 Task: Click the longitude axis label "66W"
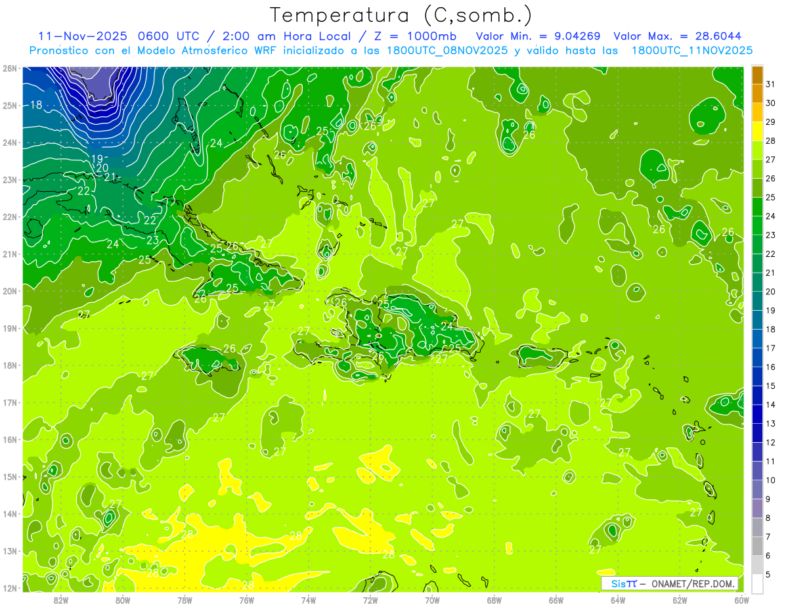point(556,600)
